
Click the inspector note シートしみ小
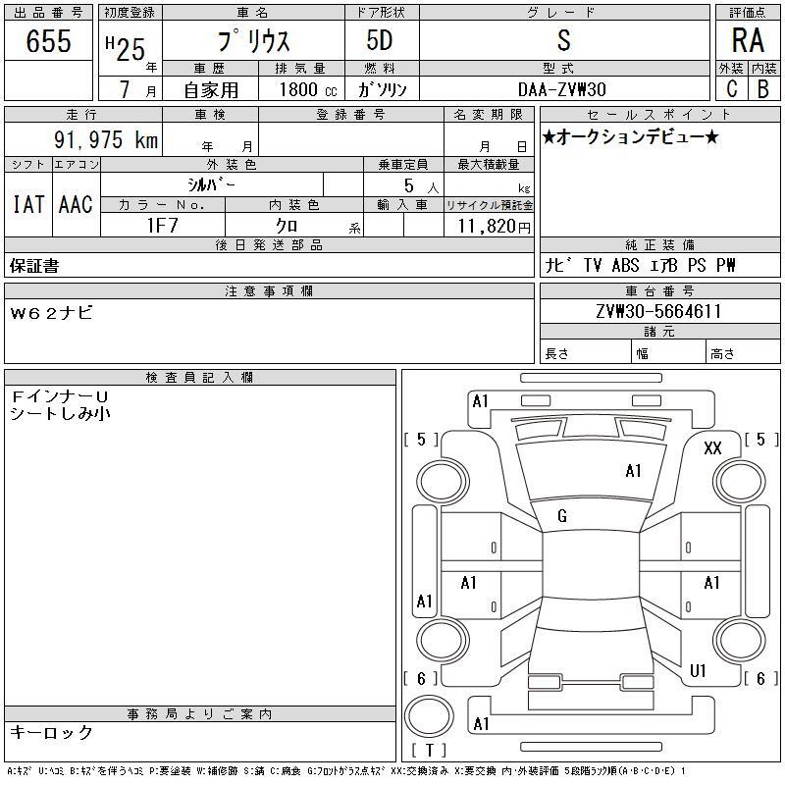(60, 413)
